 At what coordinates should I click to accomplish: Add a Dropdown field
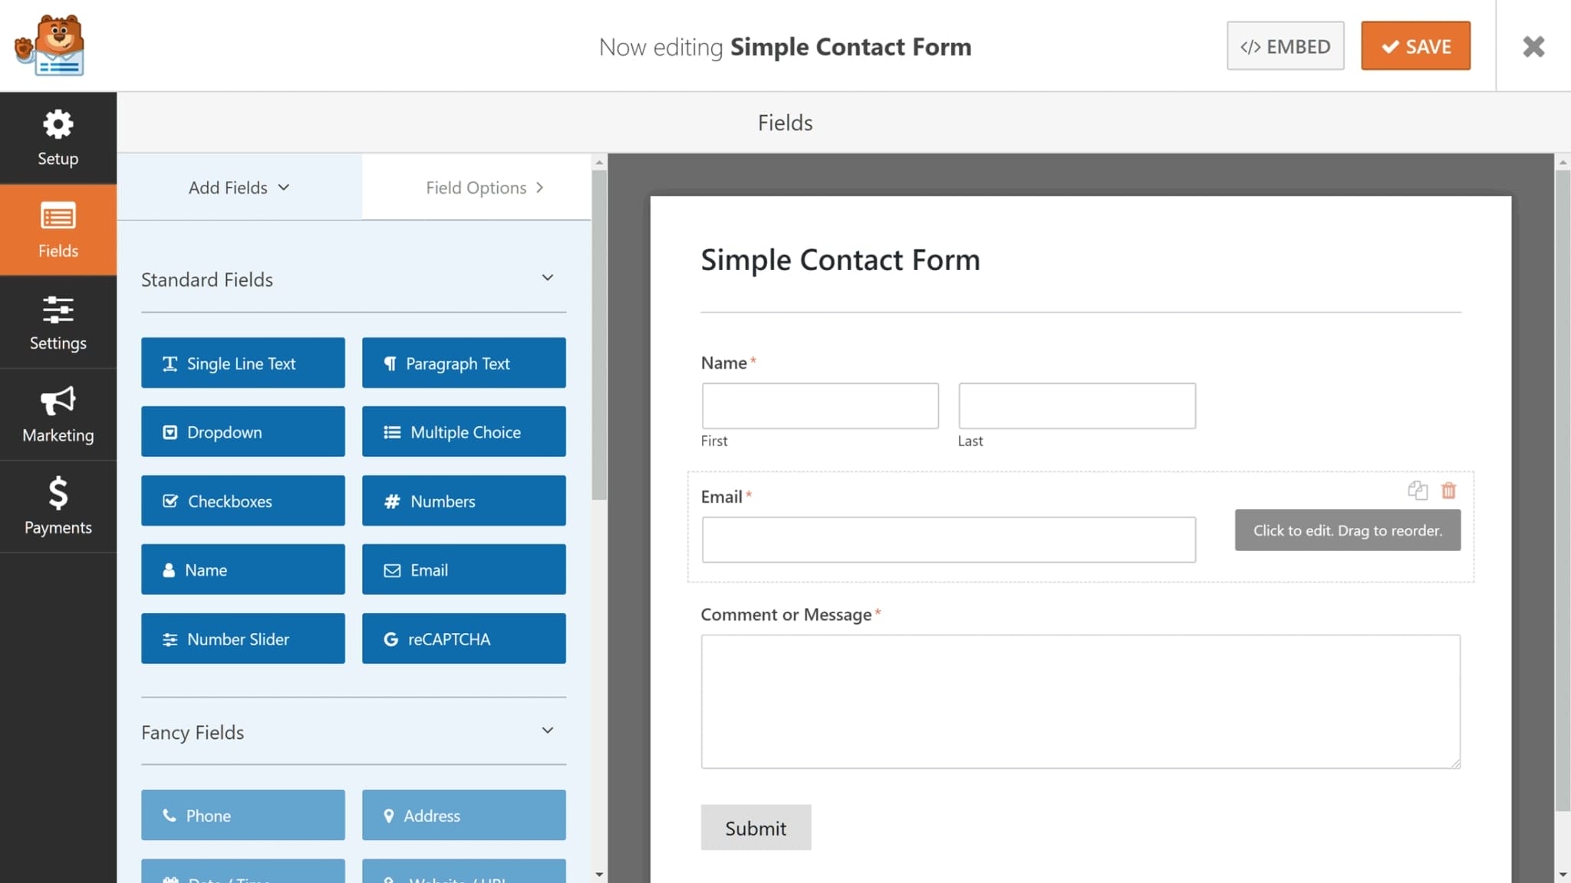point(242,432)
